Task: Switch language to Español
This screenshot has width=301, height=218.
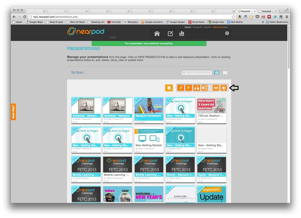Action: pos(207,27)
